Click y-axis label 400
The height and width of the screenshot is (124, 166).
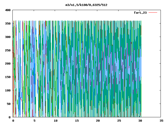tap(8, 10)
